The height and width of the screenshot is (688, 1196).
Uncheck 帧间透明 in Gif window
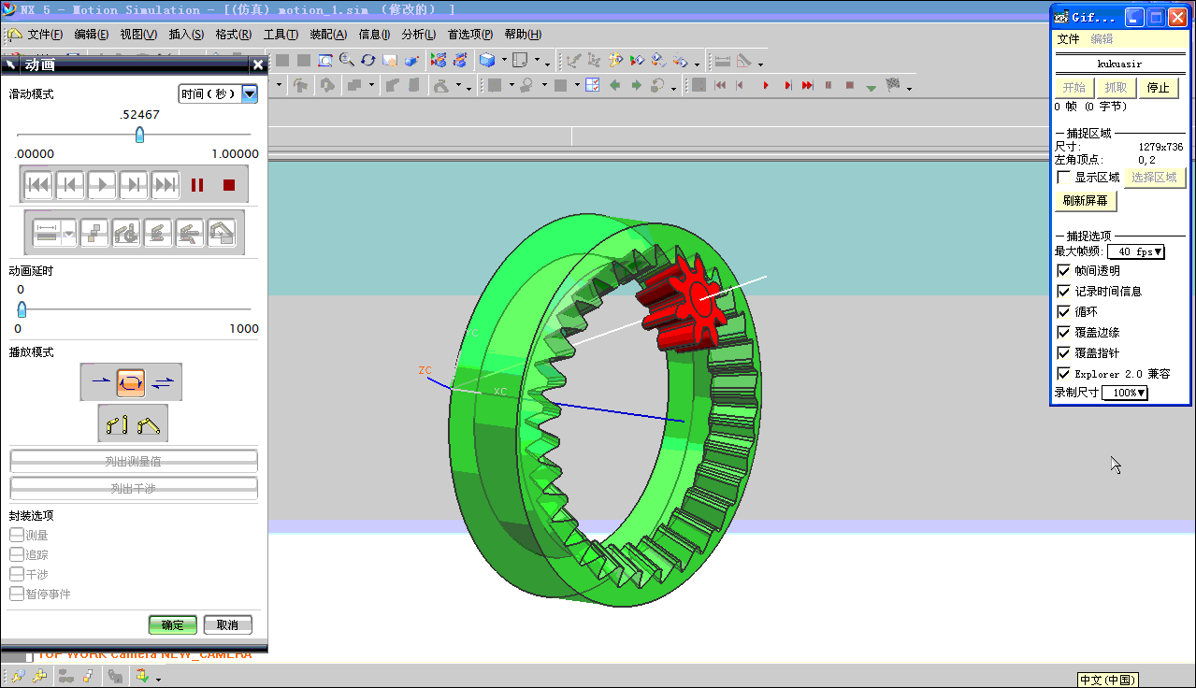(1063, 270)
